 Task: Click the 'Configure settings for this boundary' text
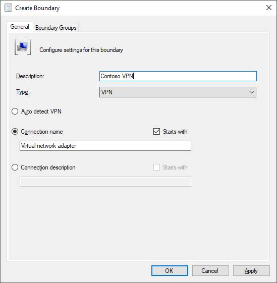[81, 50]
